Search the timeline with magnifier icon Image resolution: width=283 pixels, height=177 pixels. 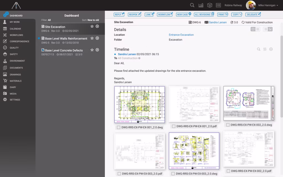click(x=259, y=49)
